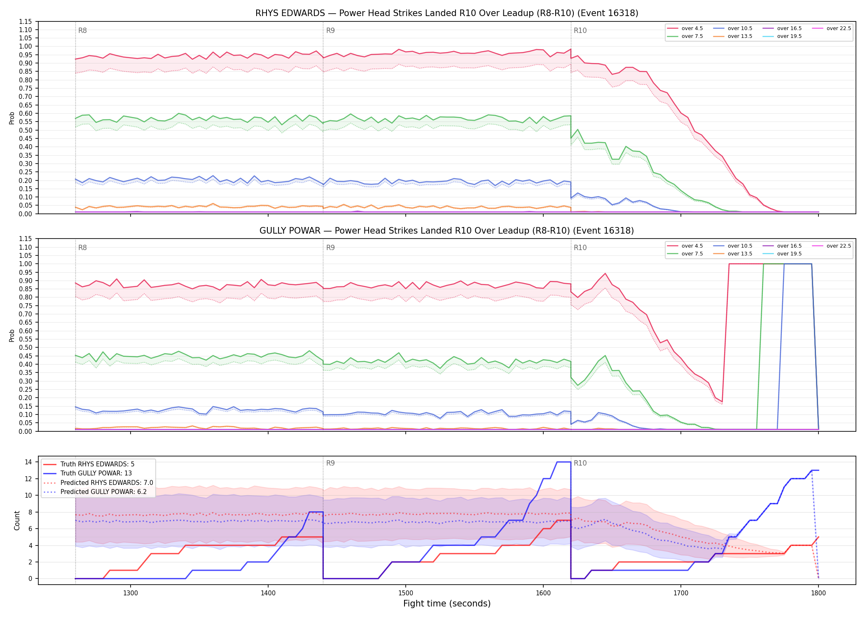Click the 0.00 y-tick of Rhys Edwards chart
This screenshot has width=865, height=618.
(x=26, y=214)
